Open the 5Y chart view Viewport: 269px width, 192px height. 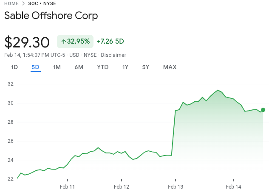coord(146,67)
